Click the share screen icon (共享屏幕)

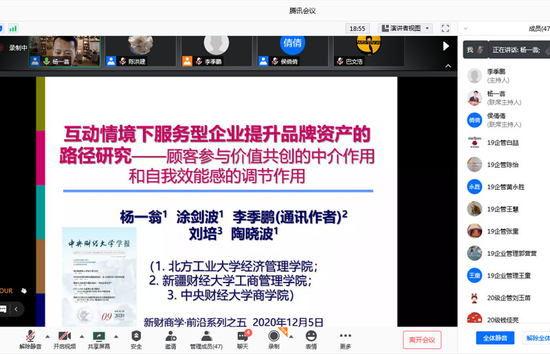click(x=99, y=337)
